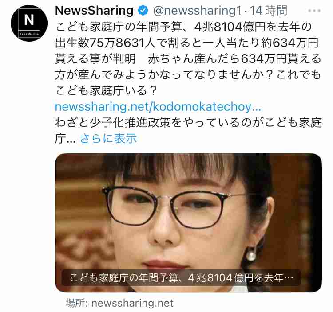The width and height of the screenshot is (333, 312).
Task: Click the caption overlay on the card image
Action: 181,277
